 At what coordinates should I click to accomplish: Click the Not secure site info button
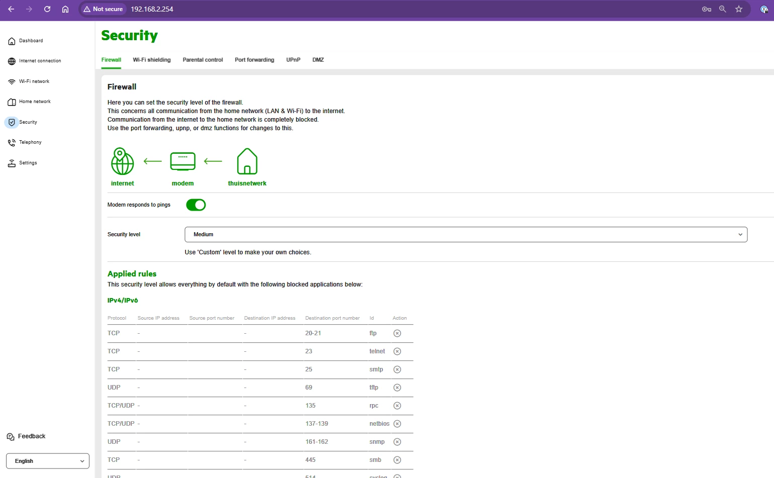coord(103,9)
